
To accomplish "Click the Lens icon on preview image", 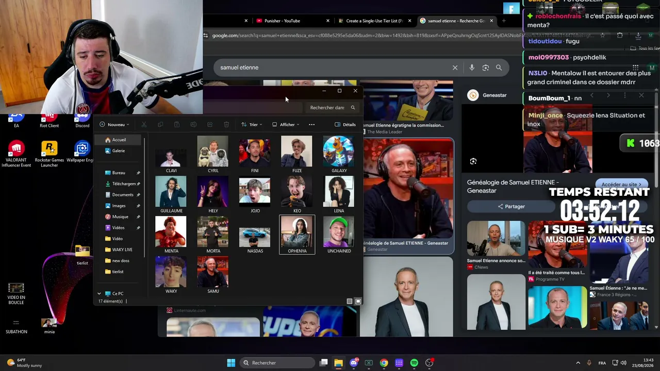I will tap(473, 161).
